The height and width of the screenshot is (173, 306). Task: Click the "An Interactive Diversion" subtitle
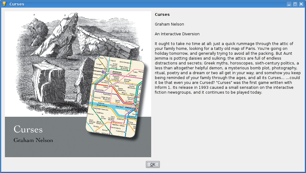point(177,34)
